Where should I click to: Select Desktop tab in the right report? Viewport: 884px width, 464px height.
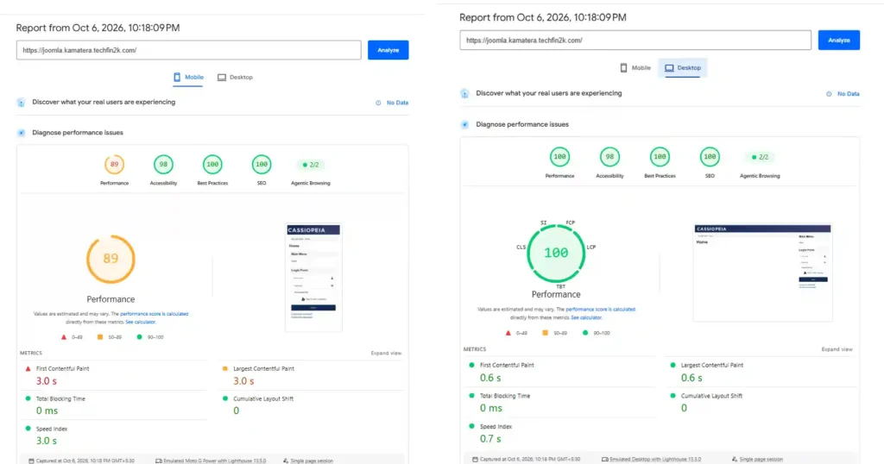click(x=683, y=67)
